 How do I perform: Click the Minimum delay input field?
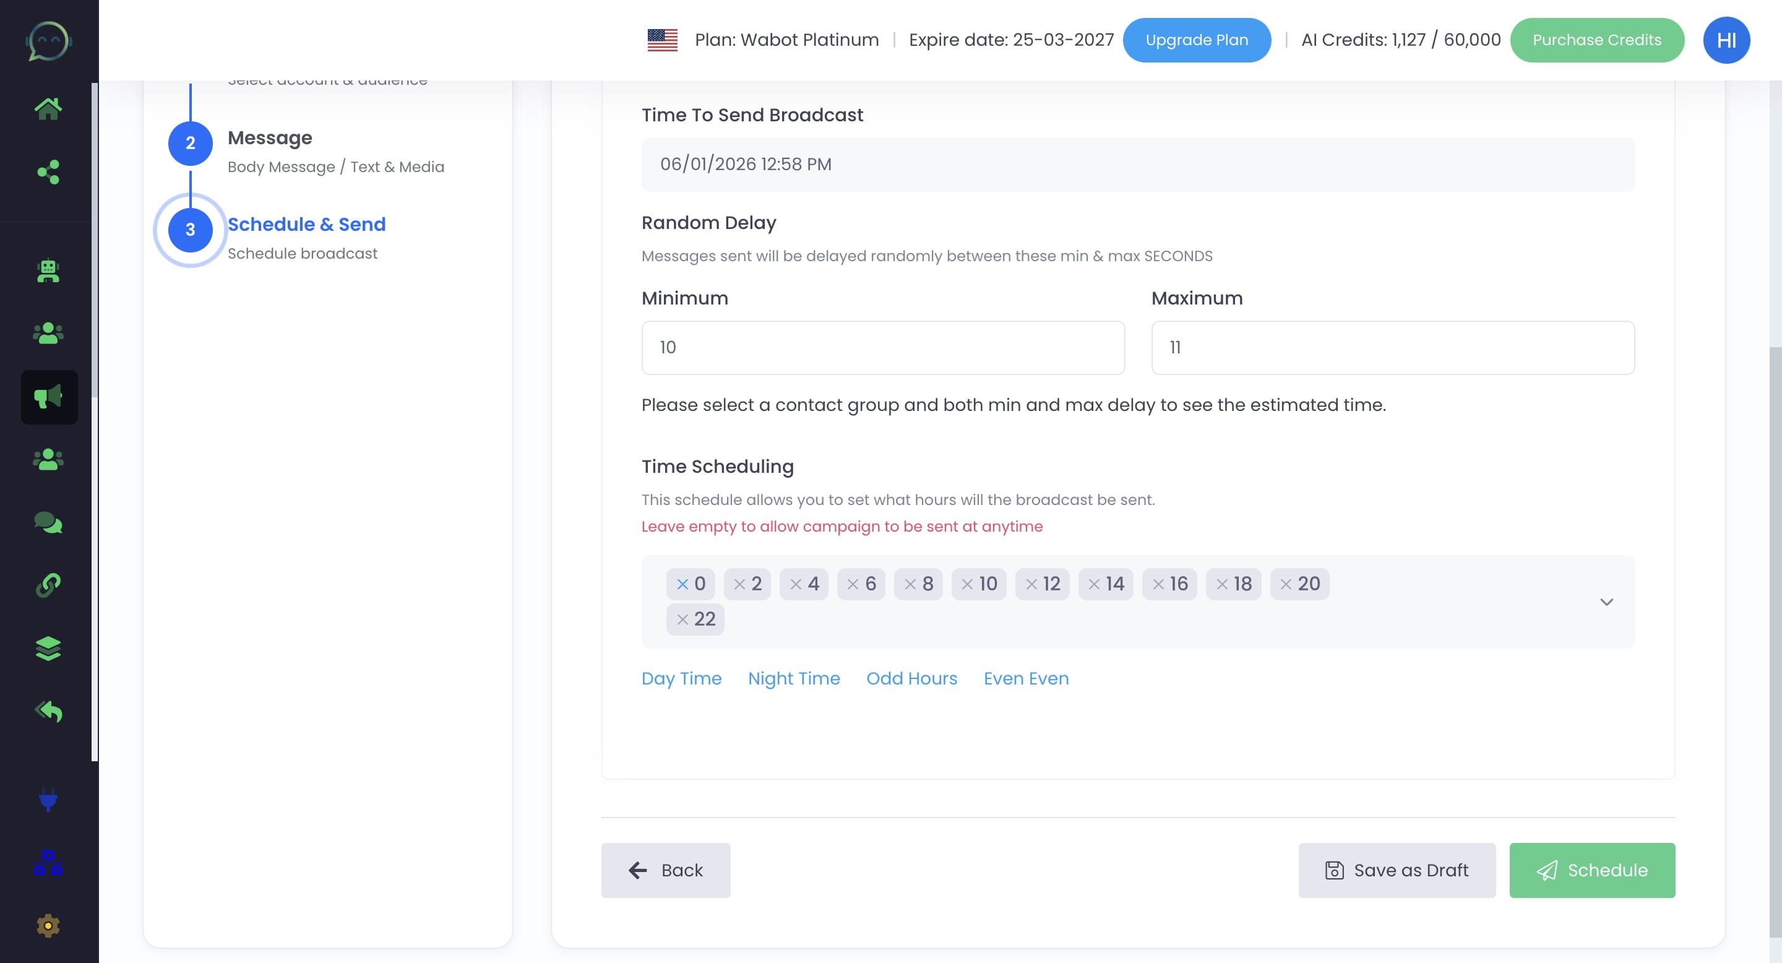(883, 348)
